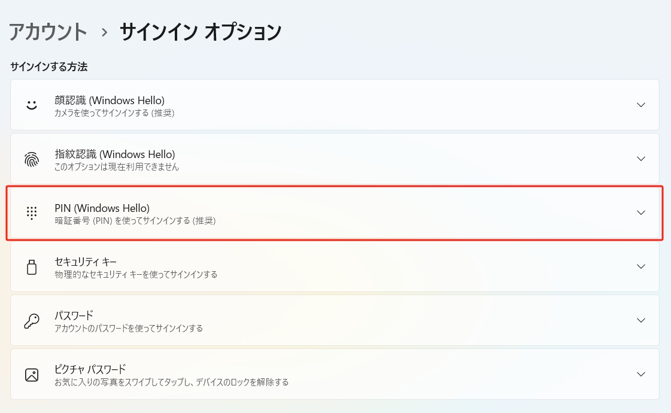The image size is (671, 413).
Task: Expand the 指紋認識 (Windows Hello) chevron
Action: [x=641, y=159]
